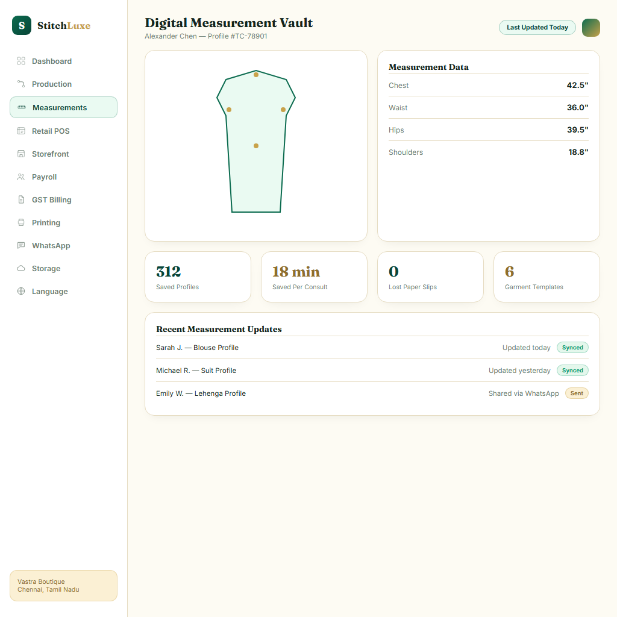Click the GST Billing document icon
Screen dimensions: 617x617
click(21, 199)
